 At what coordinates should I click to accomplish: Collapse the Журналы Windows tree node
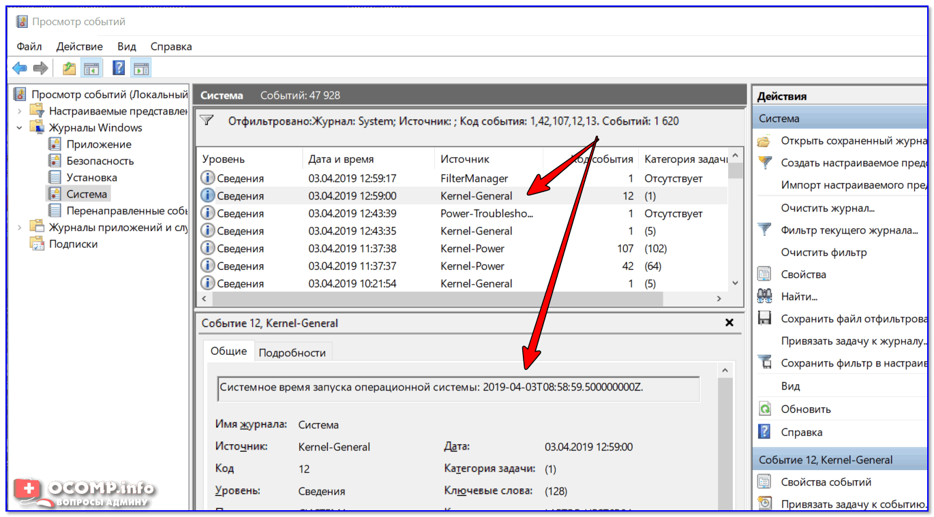(19, 127)
